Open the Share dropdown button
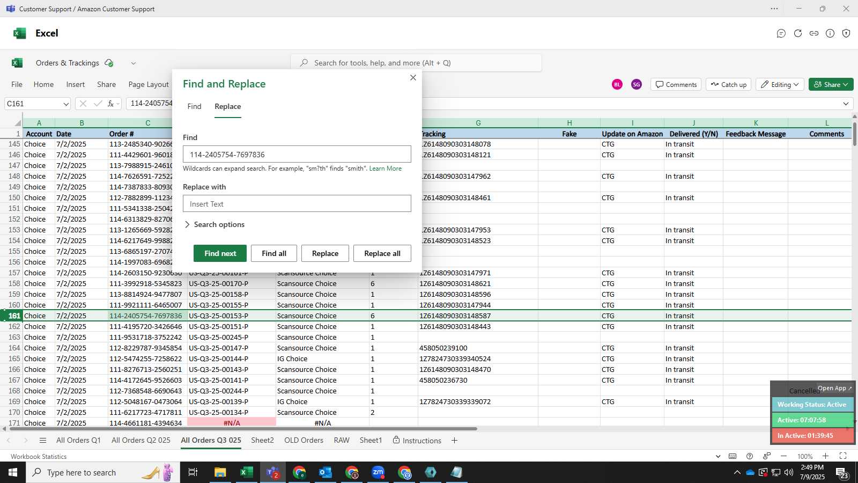This screenshot has width=858, height=483. [x=831, y=84]
